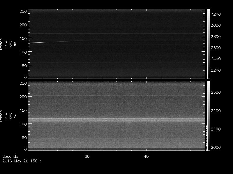Select the 3200 value on upper colorbar
Image resolution: width=233 pixels, height=174 pixels.
tap(216, 14)
